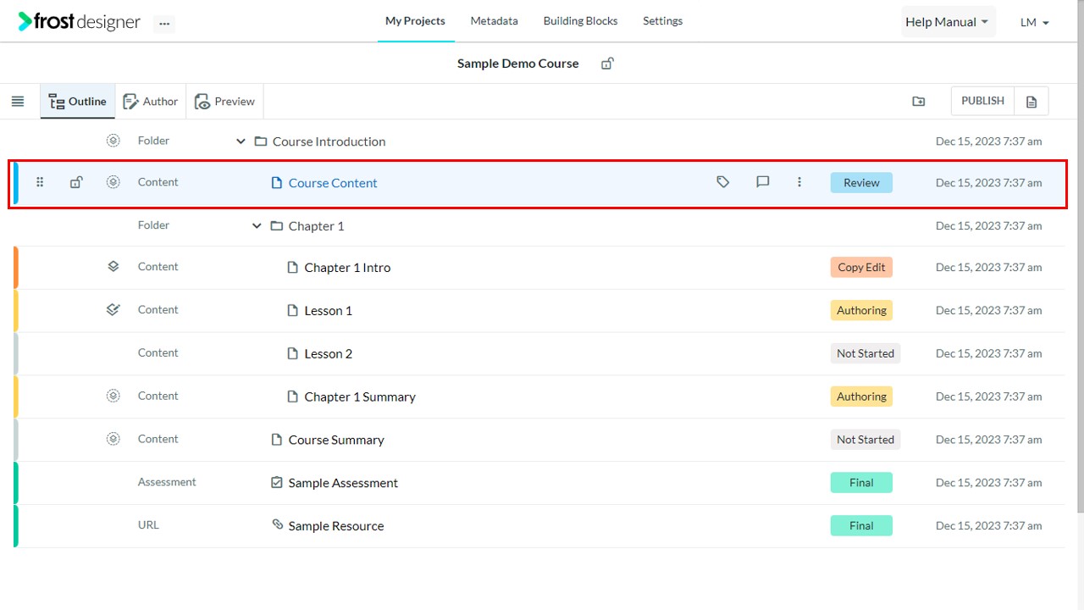Open the Help Manual dropdown
Viewport: 1084px width, 610px height.
coord(948,22)
